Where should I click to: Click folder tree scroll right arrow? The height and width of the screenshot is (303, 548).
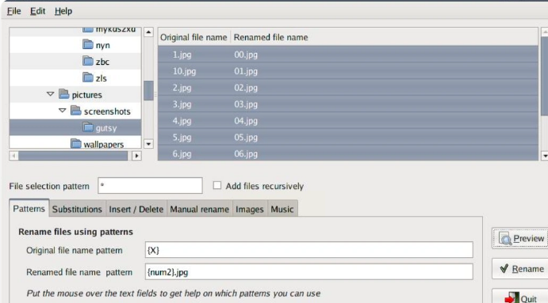click(x=136, y=156)
